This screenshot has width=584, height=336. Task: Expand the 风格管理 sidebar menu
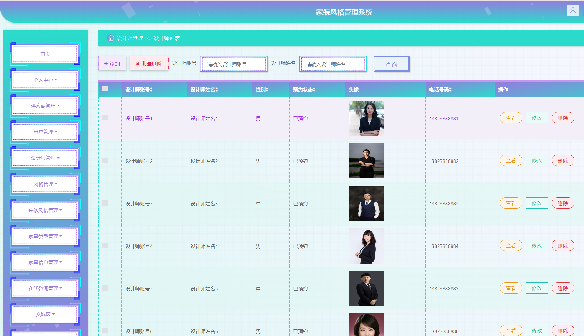coord(45,184)
